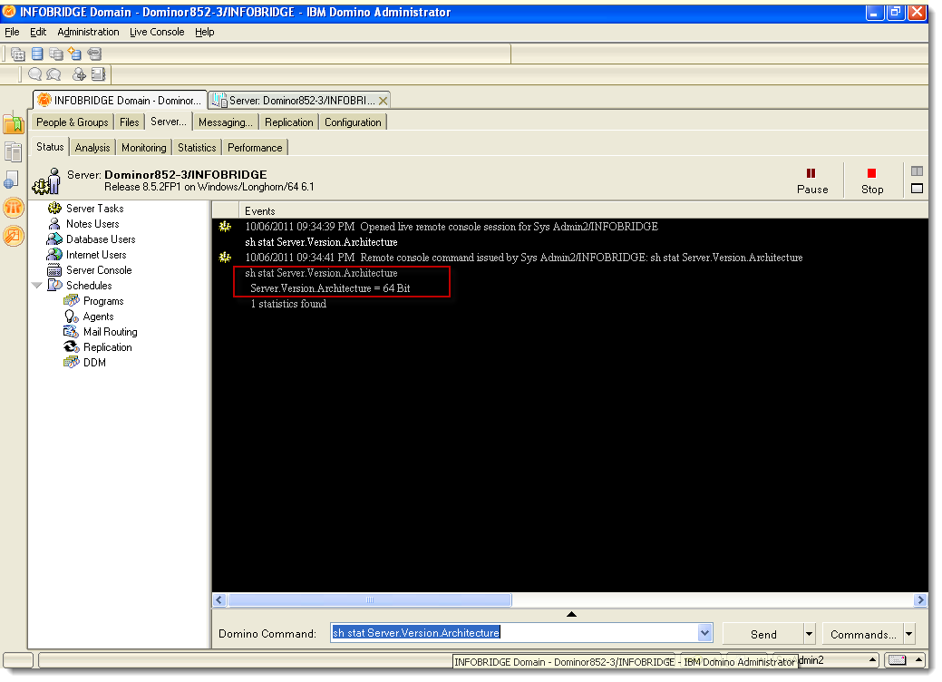Open the Help menu
Image resolution: width=942 pixels, height=682 pixels.
(204, 32)
